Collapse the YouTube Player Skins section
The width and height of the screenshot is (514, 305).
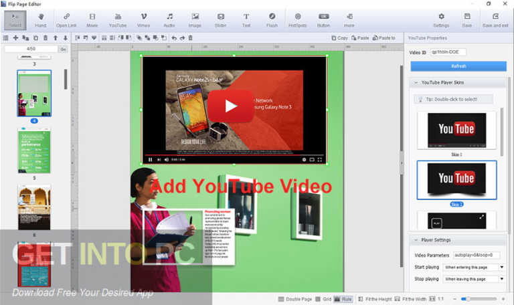pyautogui.click(x=416, y=82)
